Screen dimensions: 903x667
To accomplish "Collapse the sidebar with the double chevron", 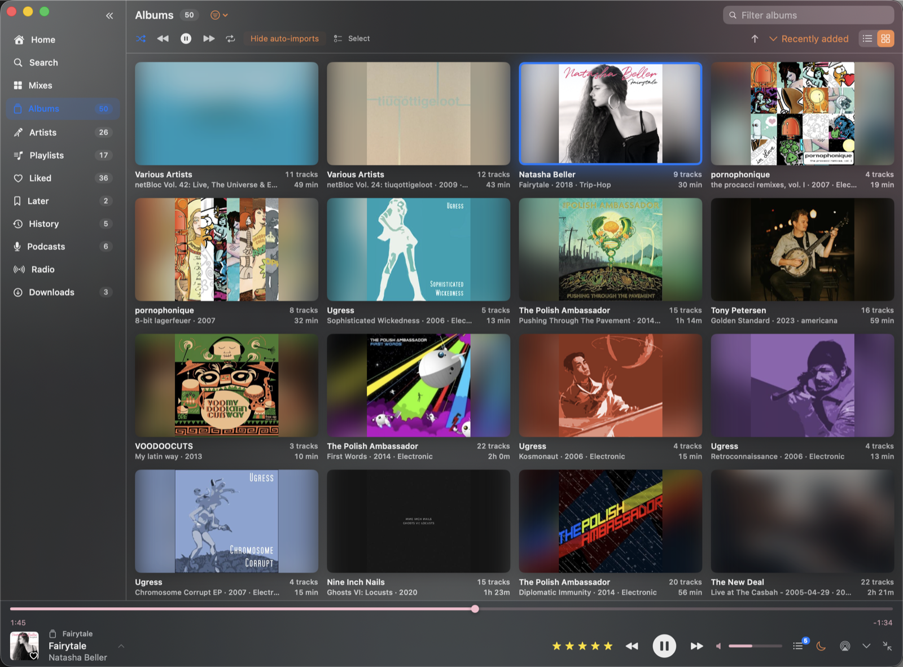I will (x=109, y=16).
